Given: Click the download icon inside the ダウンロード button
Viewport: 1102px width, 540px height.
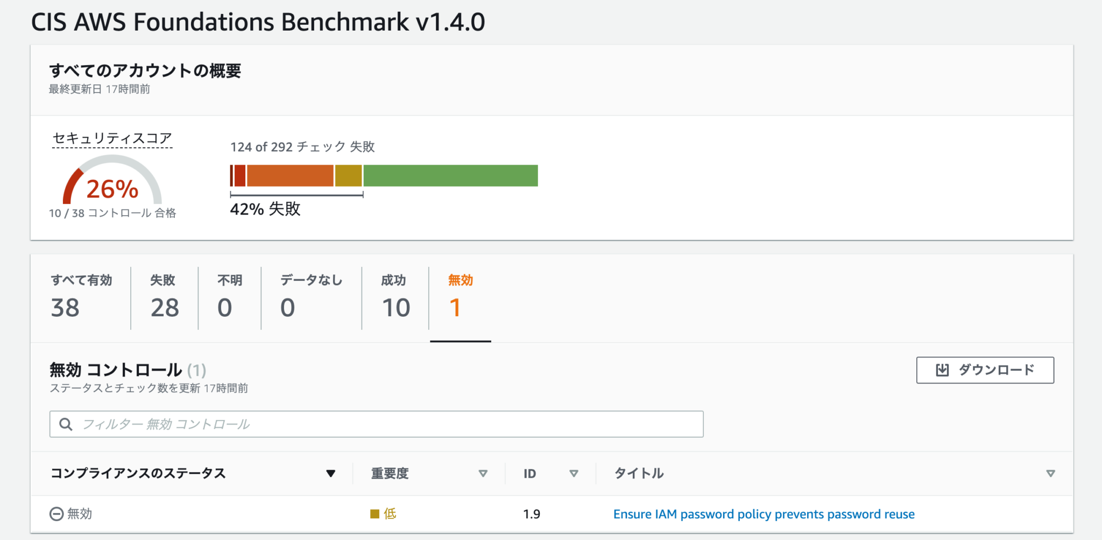Looking at the screenshot, I should point(941,370).
